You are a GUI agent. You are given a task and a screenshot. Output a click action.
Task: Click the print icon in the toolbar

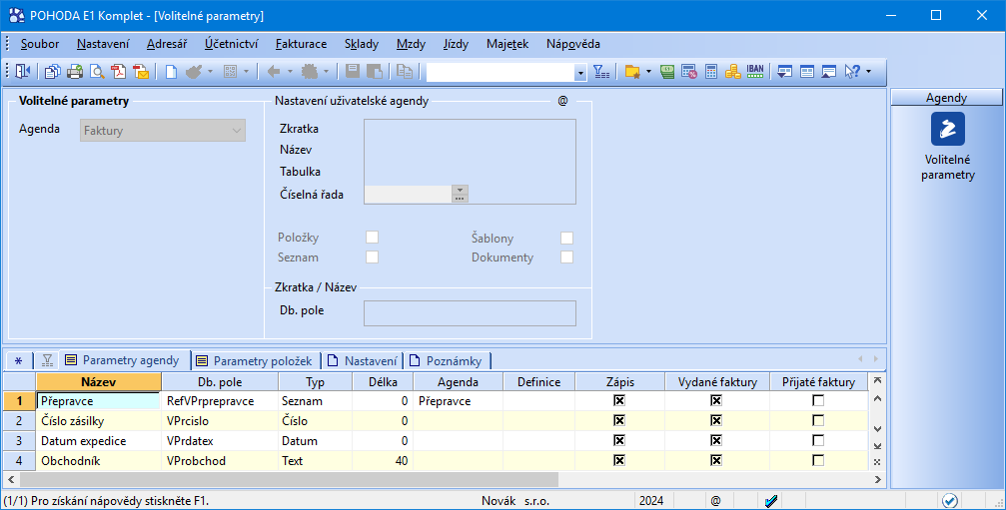pos(75,72)
